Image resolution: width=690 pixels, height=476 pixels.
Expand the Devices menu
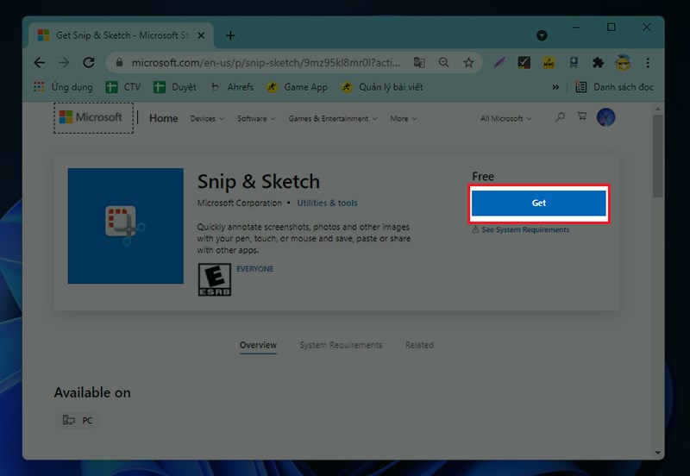pos(207,119)
